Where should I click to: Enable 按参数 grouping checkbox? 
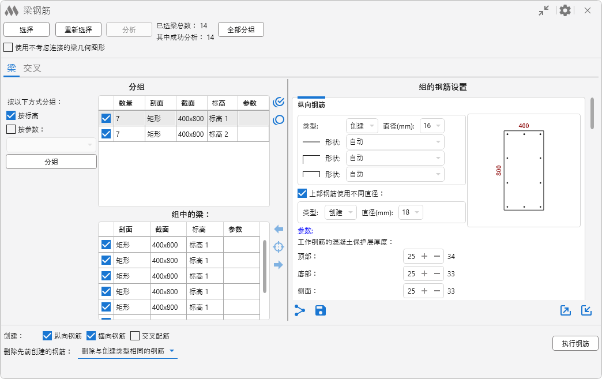coord(11,129)
